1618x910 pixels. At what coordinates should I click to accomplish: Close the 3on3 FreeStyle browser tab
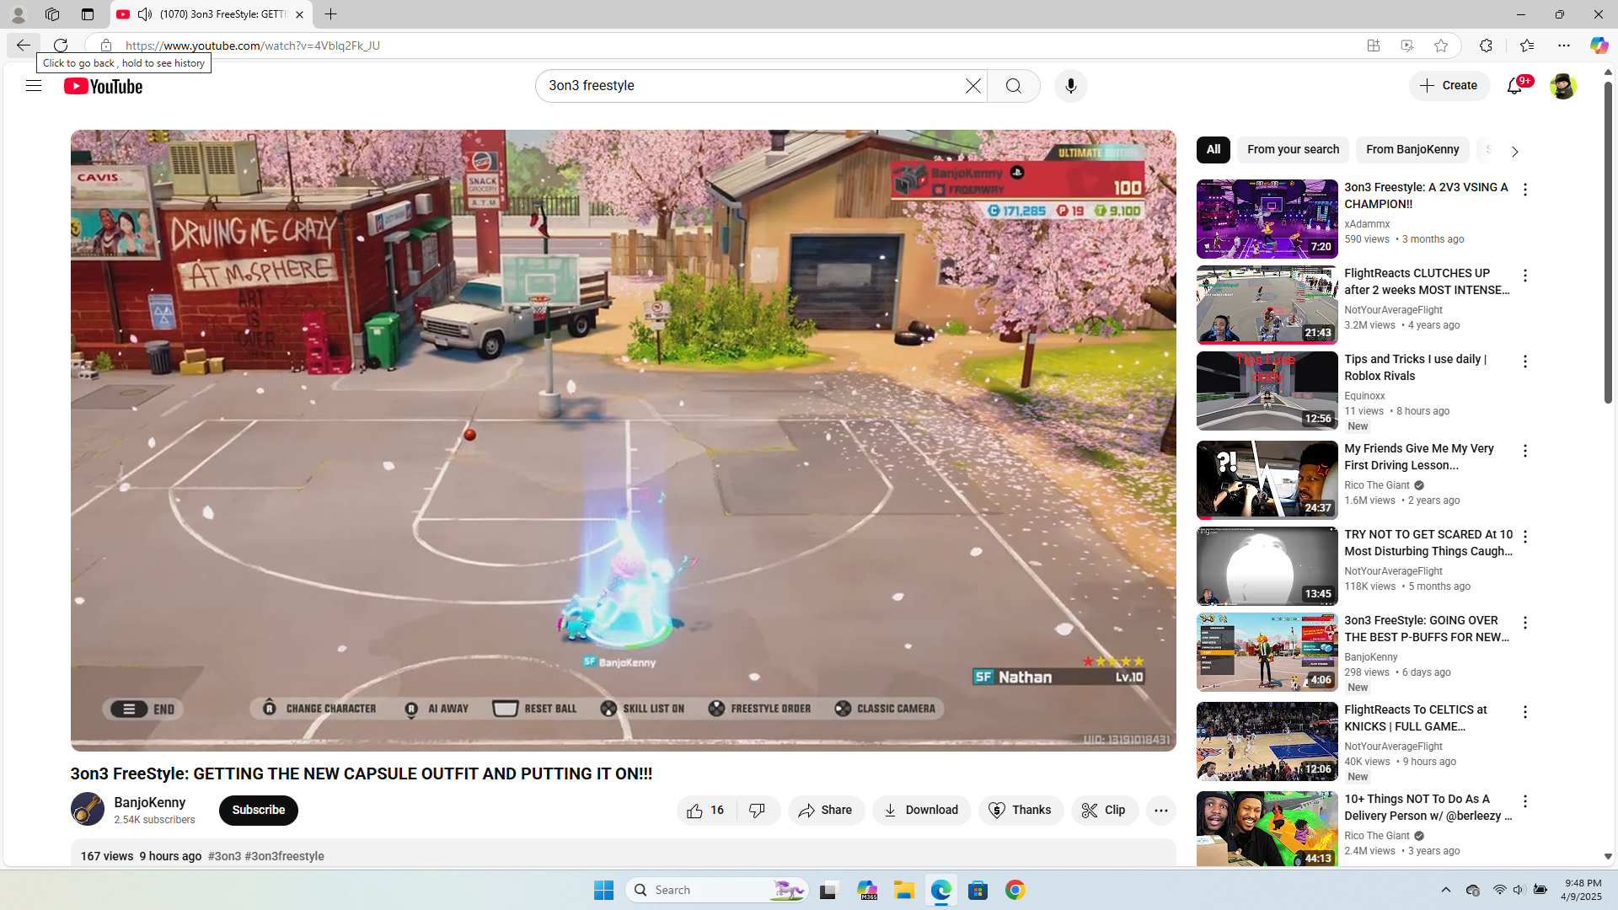click(x=299, y=14)
